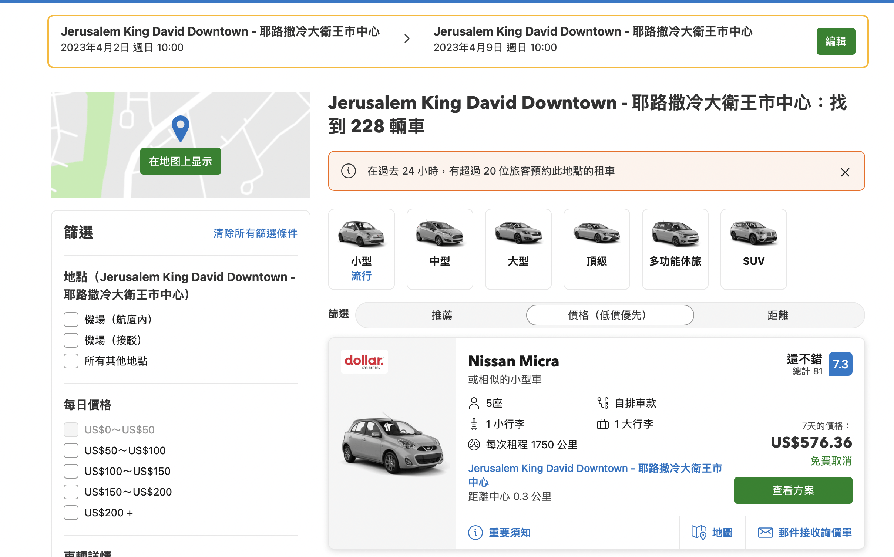Click 查看方案 for Nissan Micra
The width and height of the screenshot is (894, 557).
click(793, 490)
